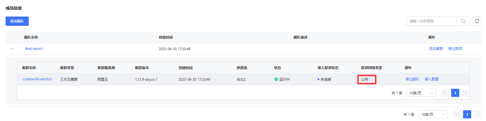Open cluster cceone-thi-wtw5z5 link
The width and height of the screenshot is (486, 121).
[37, 79]
